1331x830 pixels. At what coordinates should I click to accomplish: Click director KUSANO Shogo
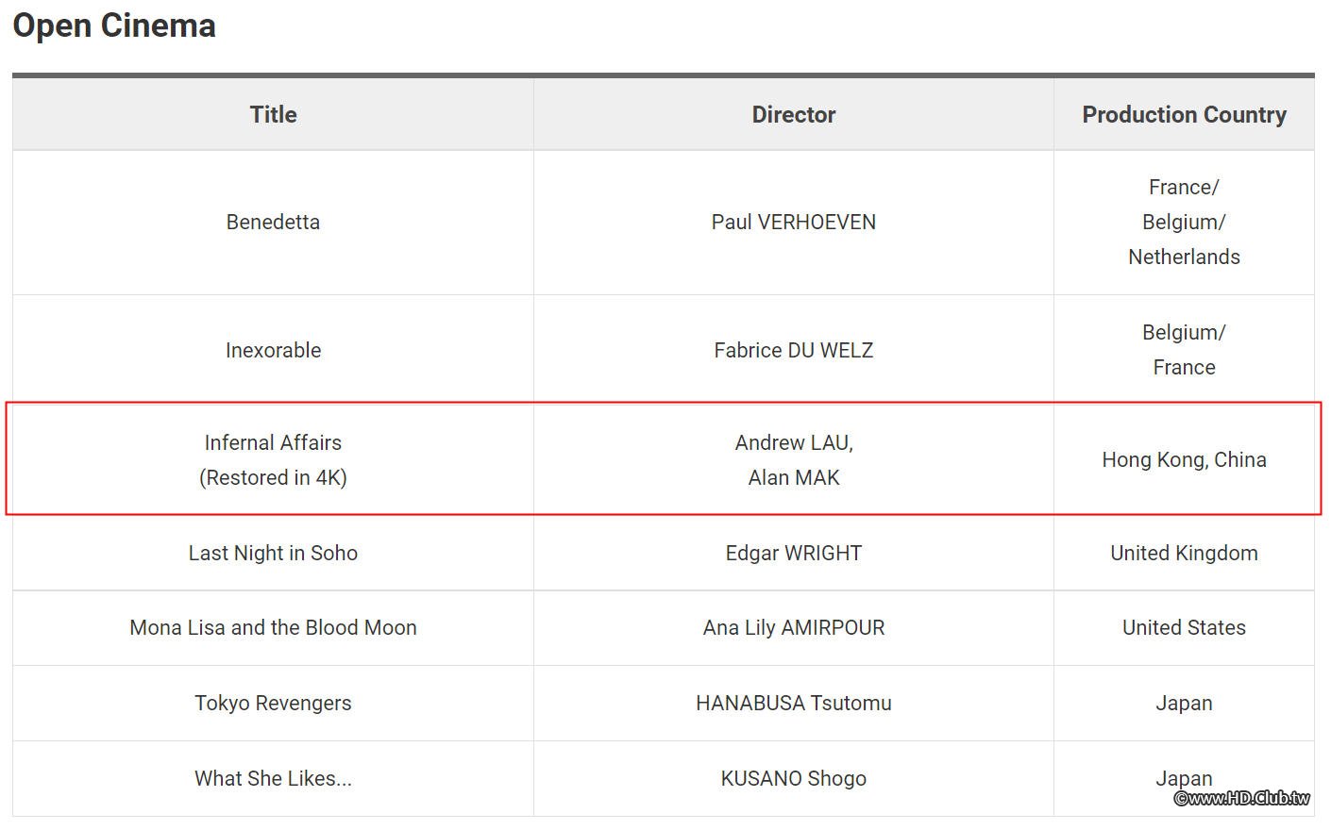pyautogui.click(x=794, y=778)
